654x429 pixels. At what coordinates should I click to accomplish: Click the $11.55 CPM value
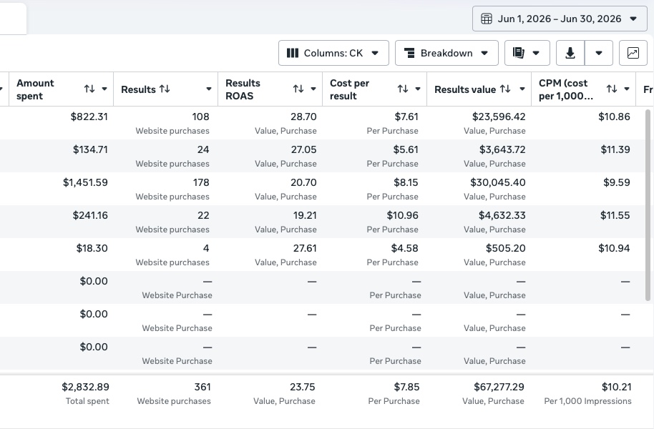tap(615, 215)
